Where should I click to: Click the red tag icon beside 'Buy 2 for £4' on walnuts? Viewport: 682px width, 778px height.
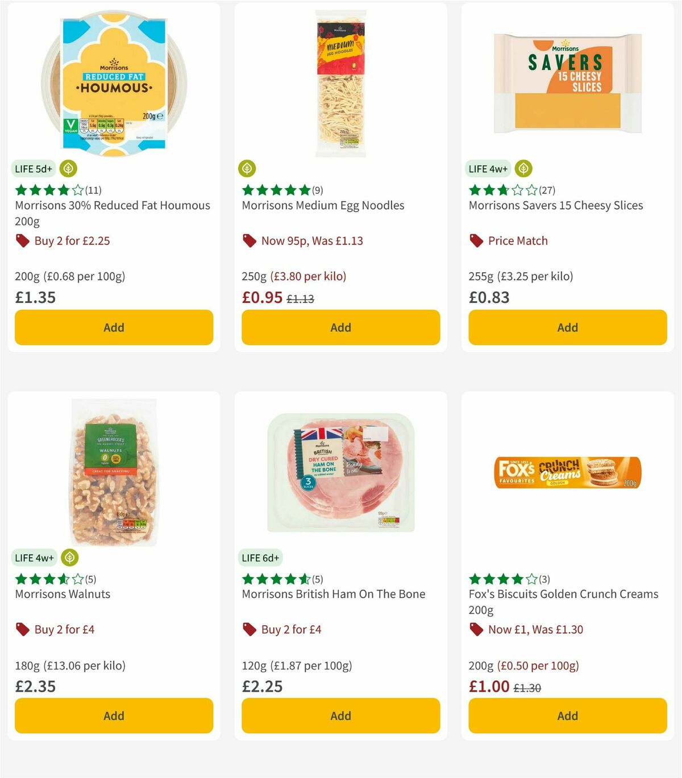tap(22, 630)
